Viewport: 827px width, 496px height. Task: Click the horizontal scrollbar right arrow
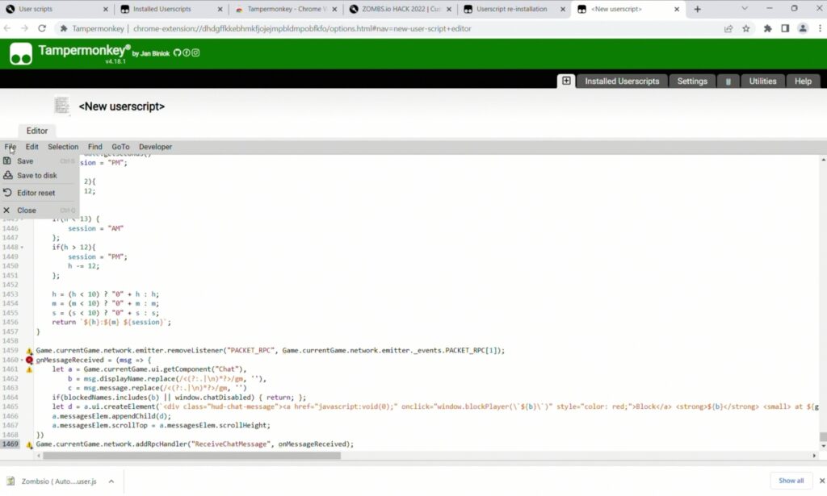814,456
